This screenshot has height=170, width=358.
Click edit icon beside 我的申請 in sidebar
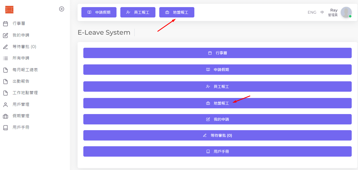[5, 35]
